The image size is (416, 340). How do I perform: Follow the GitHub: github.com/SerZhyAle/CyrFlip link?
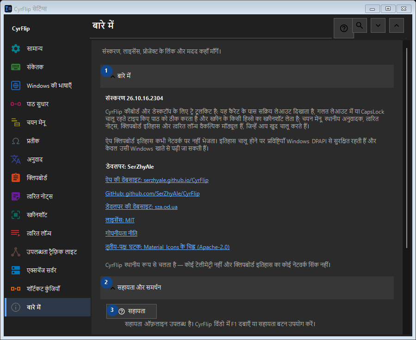click(x=153, y=194)
